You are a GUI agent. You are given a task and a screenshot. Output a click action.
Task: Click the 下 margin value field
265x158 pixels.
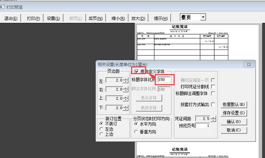pyautogui.click(x=114, y=108)
